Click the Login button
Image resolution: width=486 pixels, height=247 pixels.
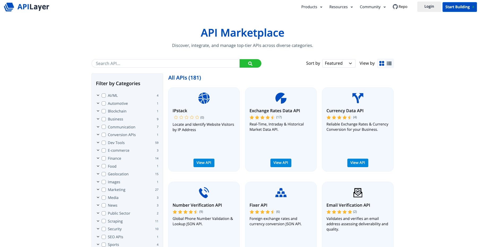coord(429,7)
